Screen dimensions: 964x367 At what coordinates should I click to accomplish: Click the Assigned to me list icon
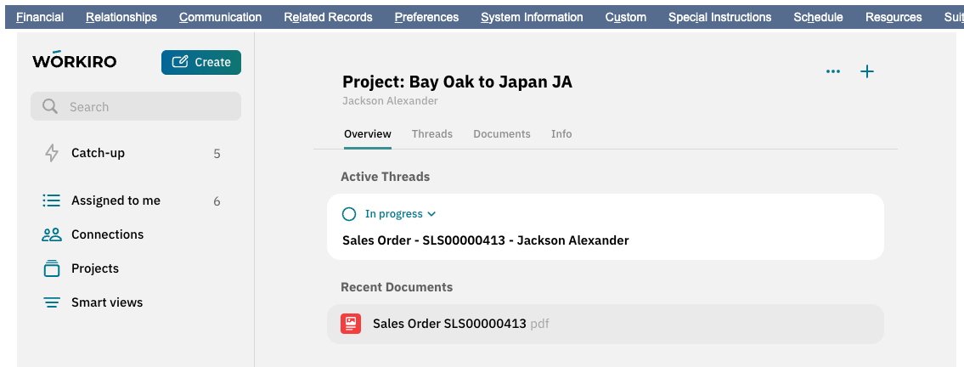52,200
